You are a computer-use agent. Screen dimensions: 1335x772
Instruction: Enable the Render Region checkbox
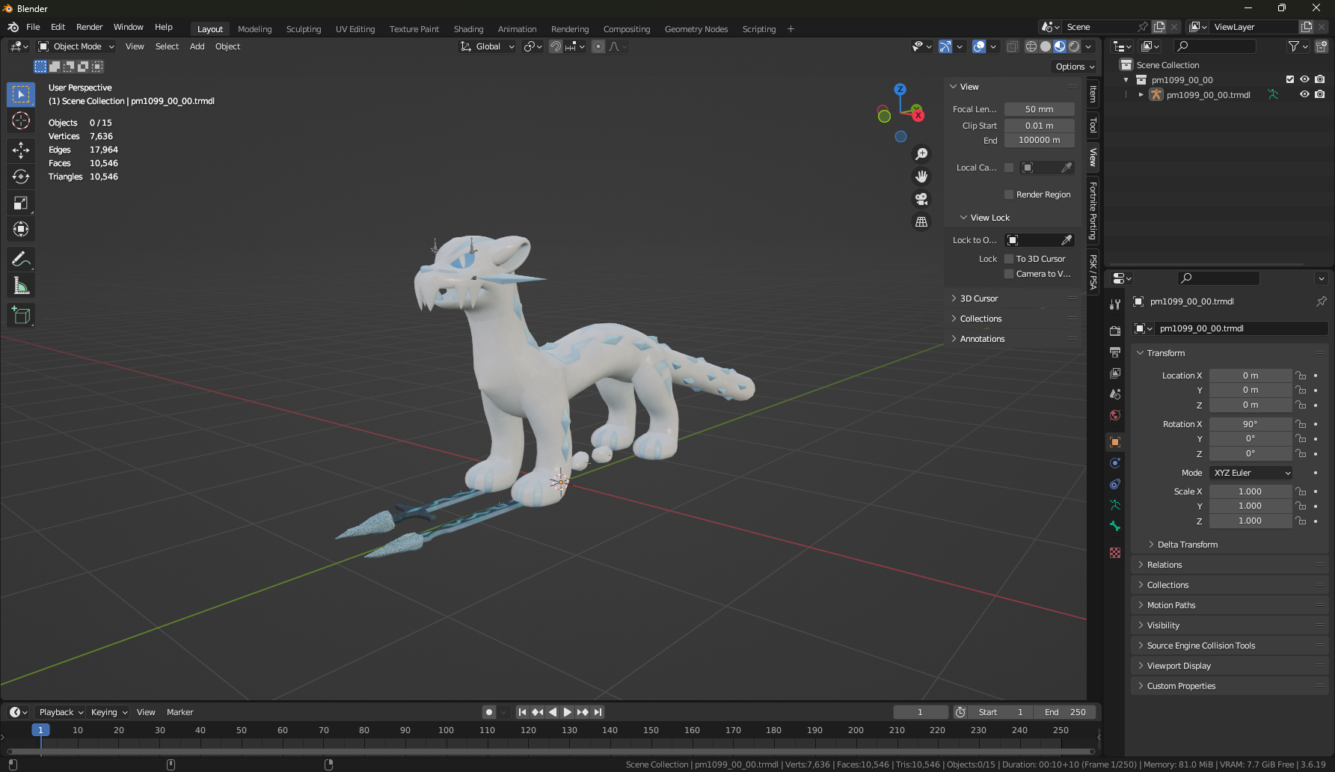pos(1009,194)
